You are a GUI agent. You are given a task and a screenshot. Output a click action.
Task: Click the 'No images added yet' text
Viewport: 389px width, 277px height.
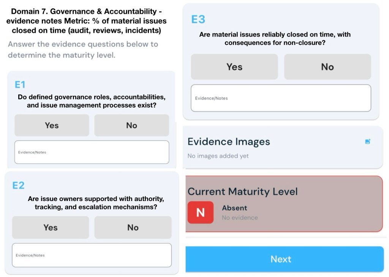pos(218,156)
